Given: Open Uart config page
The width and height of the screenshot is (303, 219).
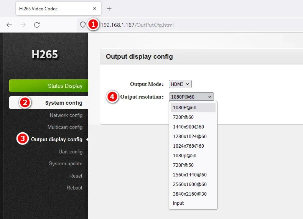Looking at the screenshot, I should click(x=70, y=151).
